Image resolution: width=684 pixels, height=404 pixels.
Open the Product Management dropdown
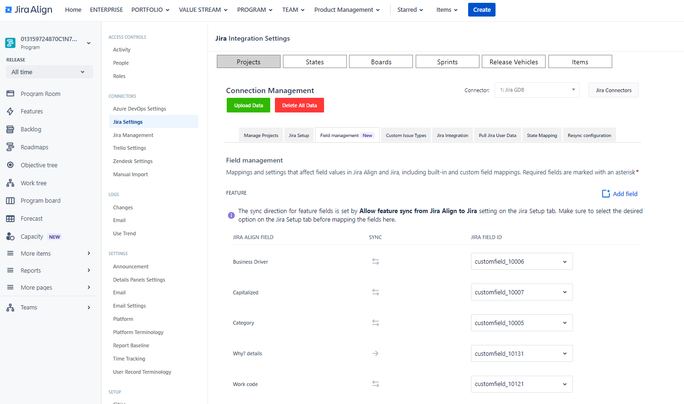(x=347, y=9)
